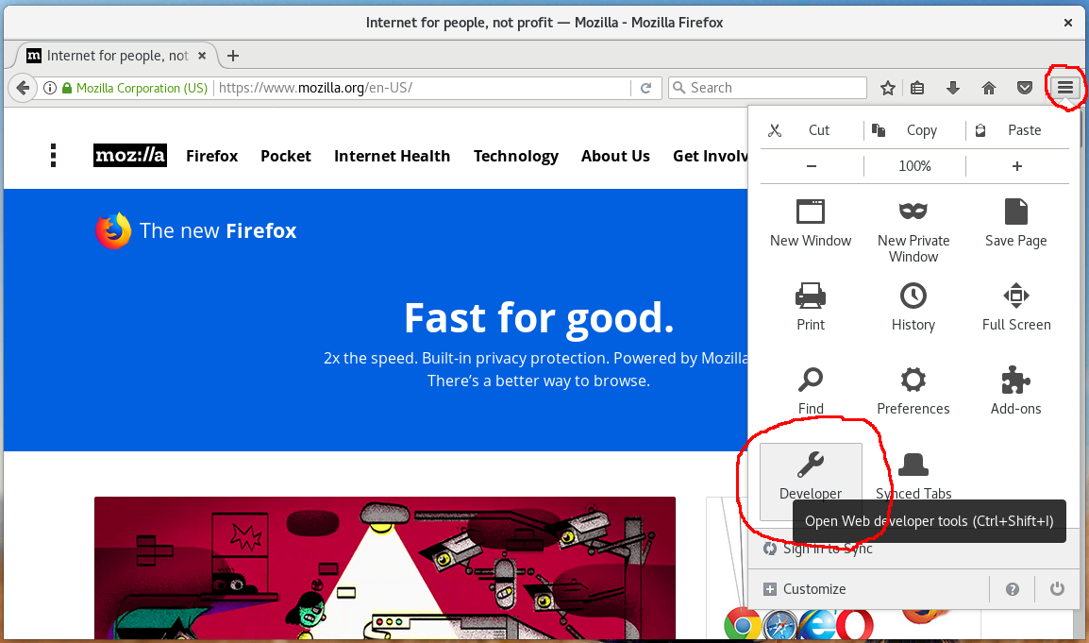Image resolution: width=1089 pixels, height=643 pixels.
Task: Open the Developer tools wrench icon
Action: (810, 465)
